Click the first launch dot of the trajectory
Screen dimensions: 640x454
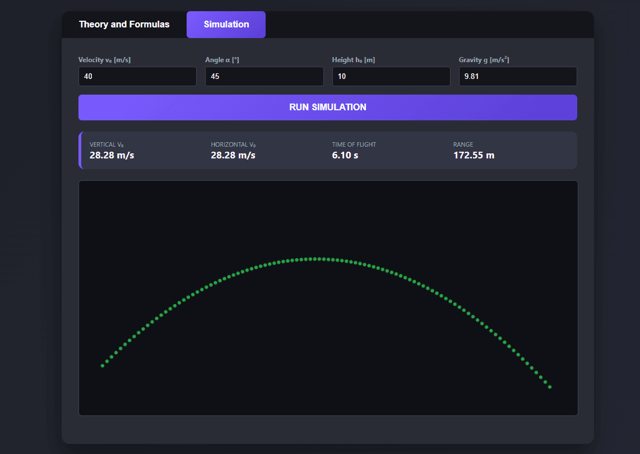click(102, 366)
